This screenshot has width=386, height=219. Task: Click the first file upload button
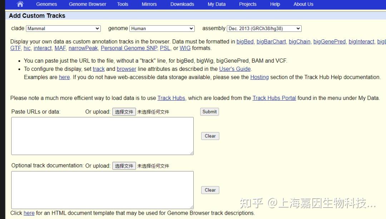click(x=124, y=111)
